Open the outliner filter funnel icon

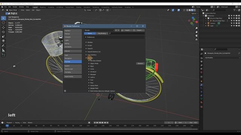(234, 10)
